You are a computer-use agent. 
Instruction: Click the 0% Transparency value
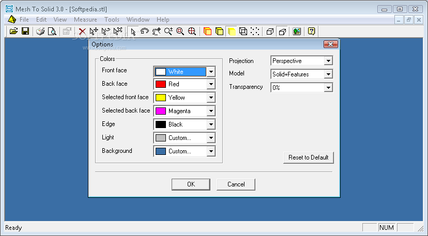coord(276,88)
